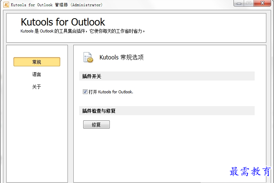Click the 插件开关 section header
274x183 pixels.
click(167, 76)
